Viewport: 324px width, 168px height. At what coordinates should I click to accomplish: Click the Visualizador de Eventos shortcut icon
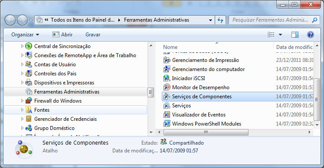[167, 115]
